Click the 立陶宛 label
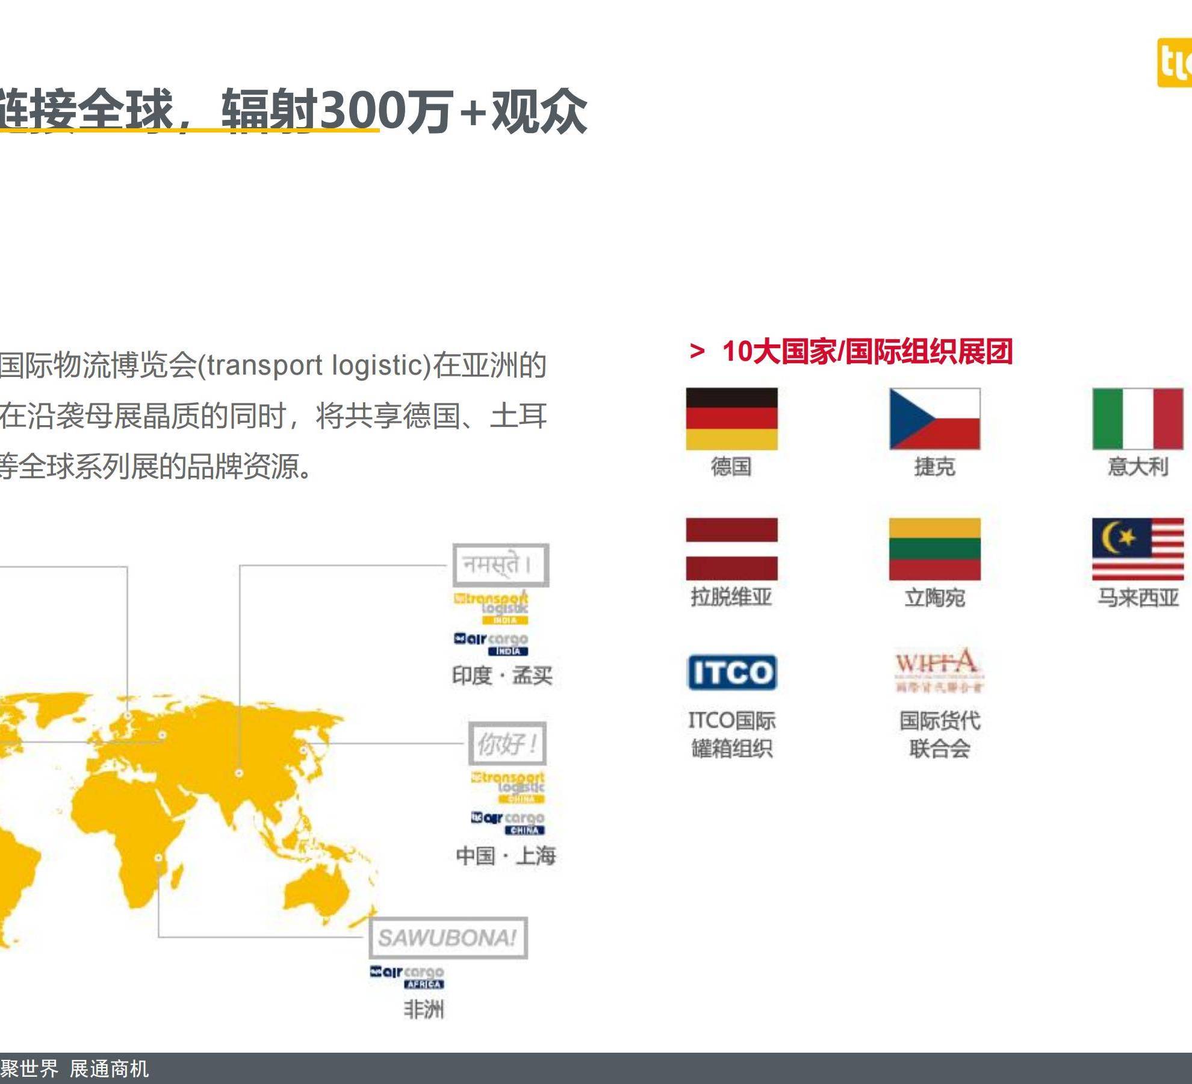 pos(935,597)
